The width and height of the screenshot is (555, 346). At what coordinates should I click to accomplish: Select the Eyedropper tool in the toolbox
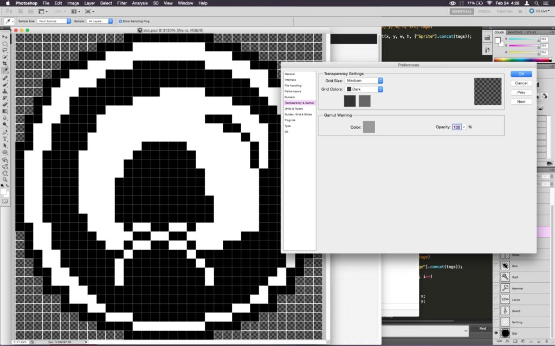[x=5, y=70]
